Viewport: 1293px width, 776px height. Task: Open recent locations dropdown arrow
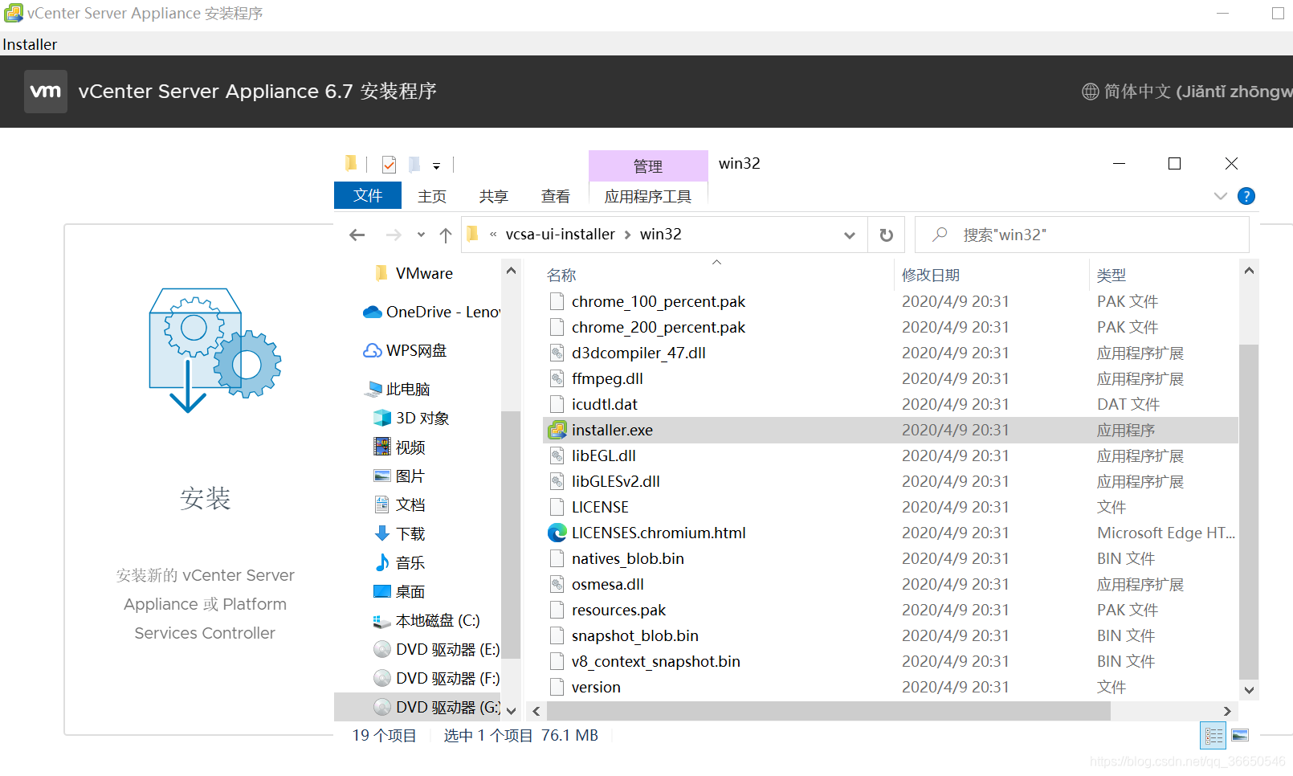point(421,235)
